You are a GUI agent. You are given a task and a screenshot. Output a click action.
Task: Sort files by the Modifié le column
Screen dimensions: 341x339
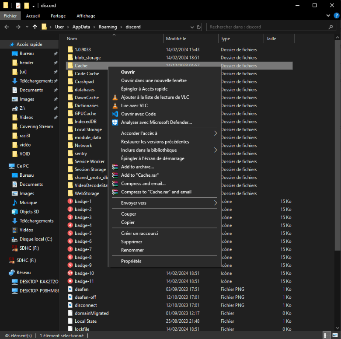click(x=176, y=38)
